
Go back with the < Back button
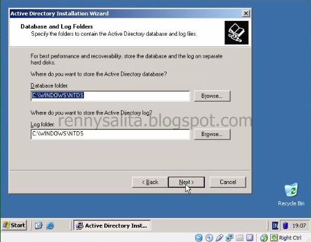(x=150, y=182)
